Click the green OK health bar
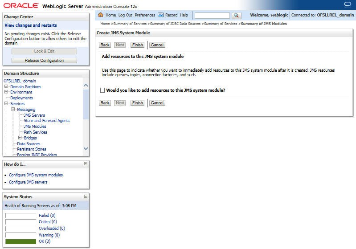356x249 pixels. click(20, 241)
